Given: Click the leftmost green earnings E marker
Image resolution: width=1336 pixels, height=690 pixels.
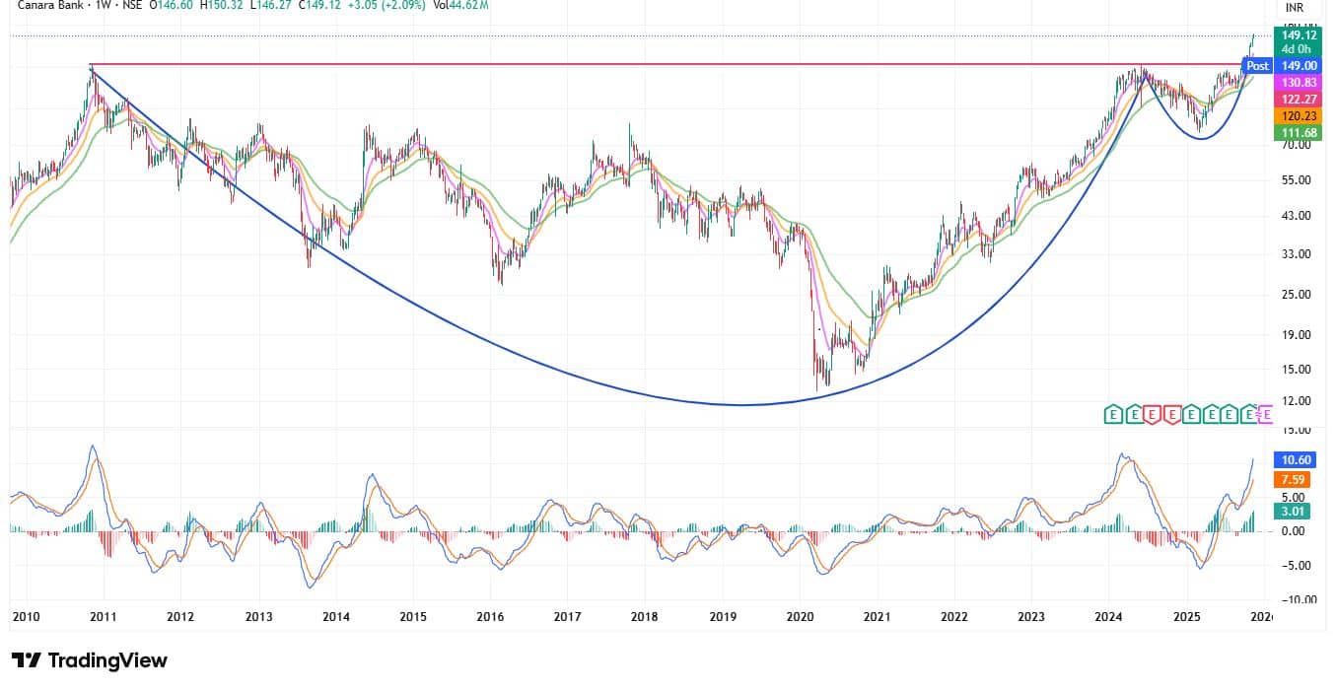Looking at the screenshot, I should click(x=1113, y=415).
